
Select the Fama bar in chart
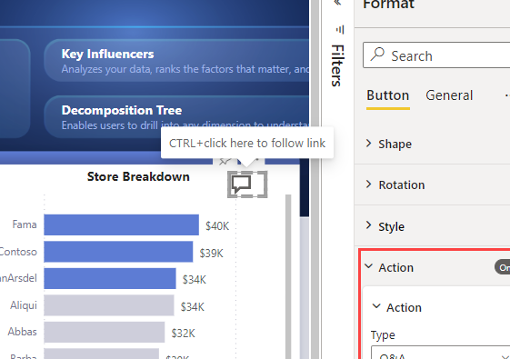(121, 224)
